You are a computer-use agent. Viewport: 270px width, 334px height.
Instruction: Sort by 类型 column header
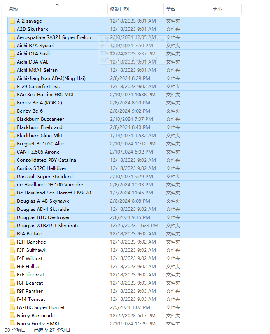click(x=171, y=9)
